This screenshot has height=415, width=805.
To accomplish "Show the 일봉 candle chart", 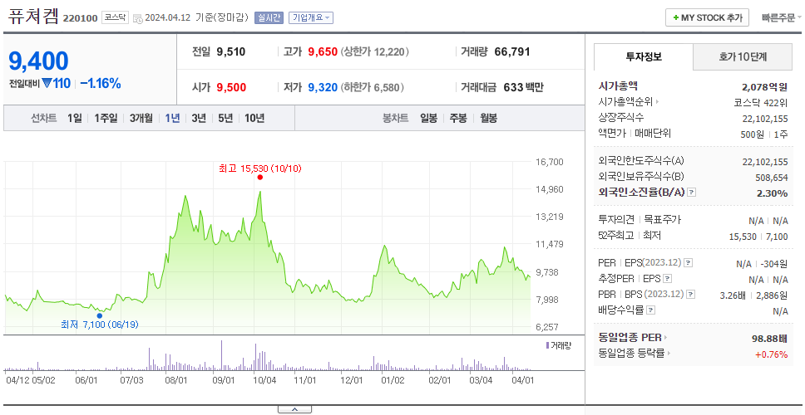I will (428, 119).
